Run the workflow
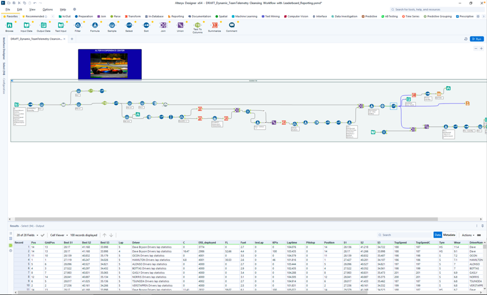 (477, 39)
